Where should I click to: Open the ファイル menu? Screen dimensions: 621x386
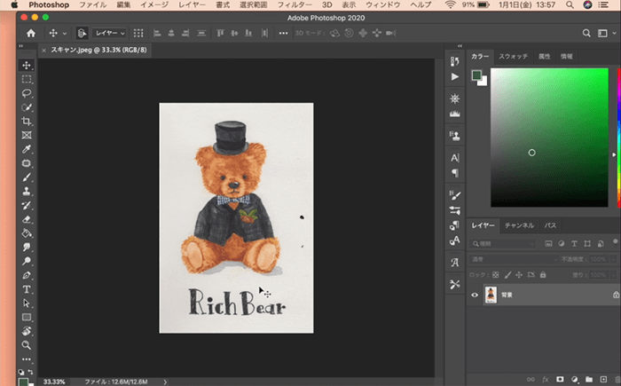[92, 5]
